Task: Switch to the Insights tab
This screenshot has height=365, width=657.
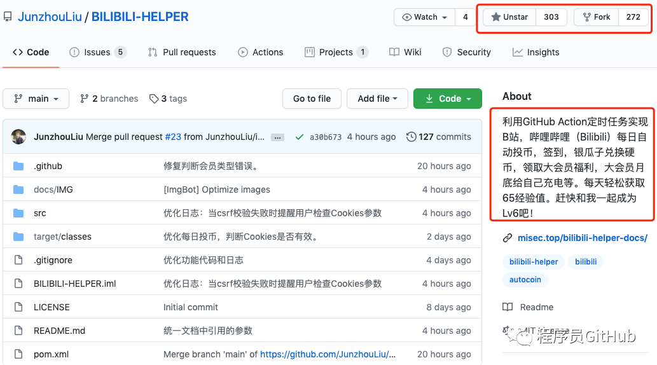Action: tap(536, 52)
